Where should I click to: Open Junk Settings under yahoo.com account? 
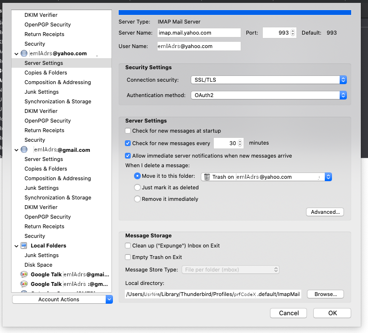[x=61, y=92]
